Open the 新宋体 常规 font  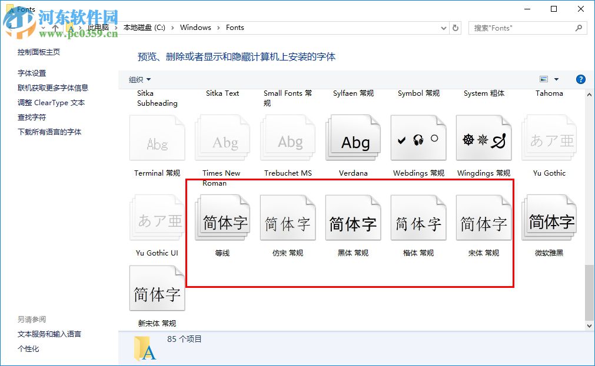157,287
